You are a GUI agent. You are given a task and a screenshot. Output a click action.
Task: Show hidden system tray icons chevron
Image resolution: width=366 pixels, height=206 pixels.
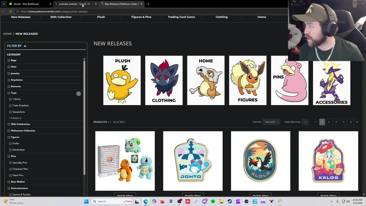[331, 201]
